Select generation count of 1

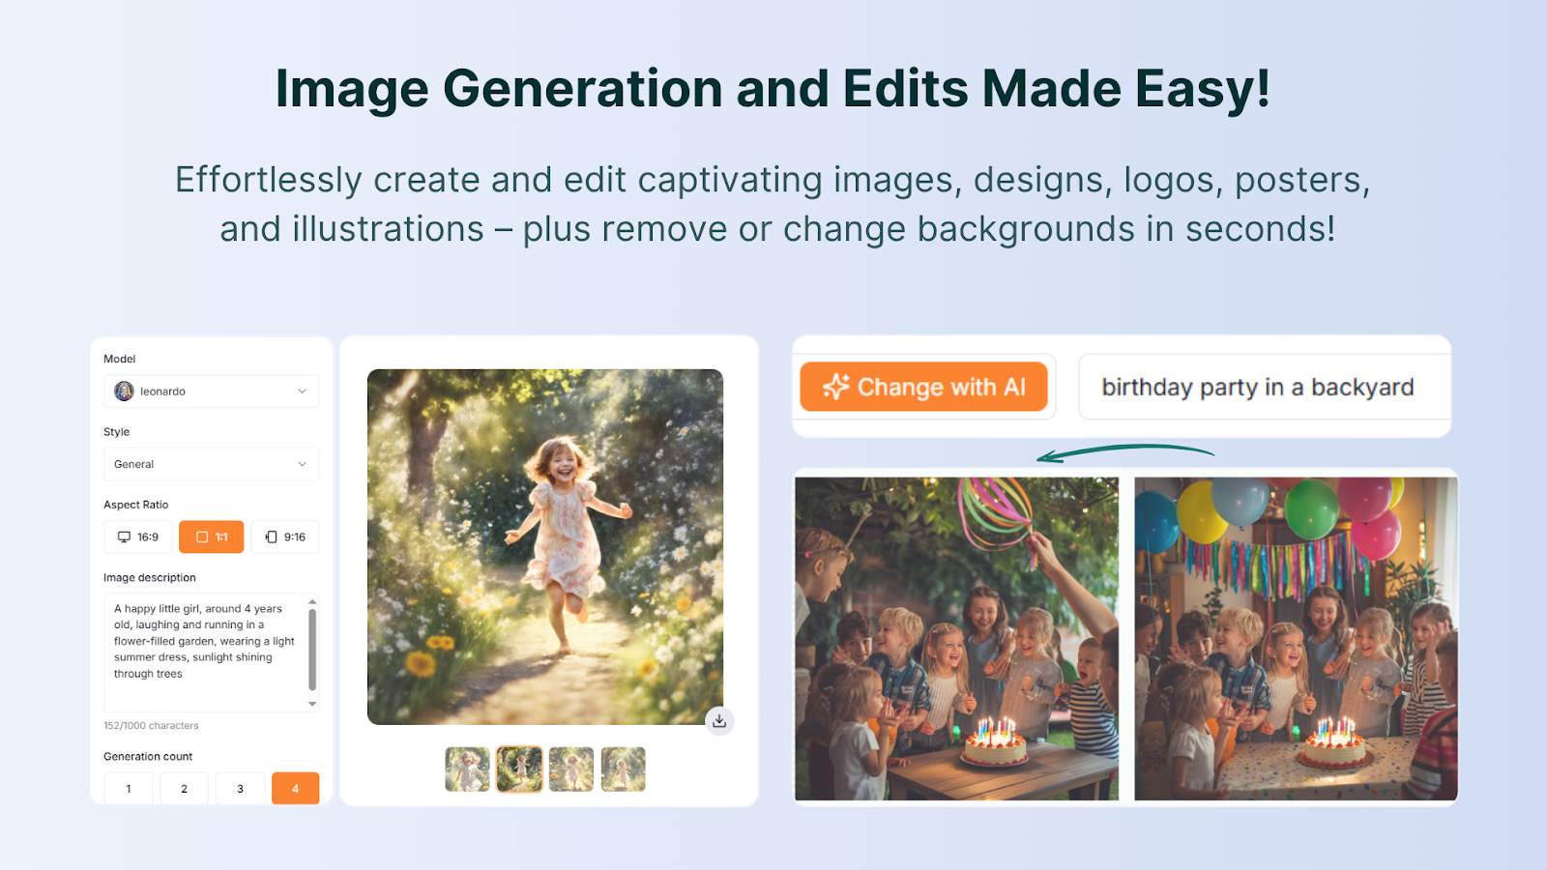pos(128,788)
